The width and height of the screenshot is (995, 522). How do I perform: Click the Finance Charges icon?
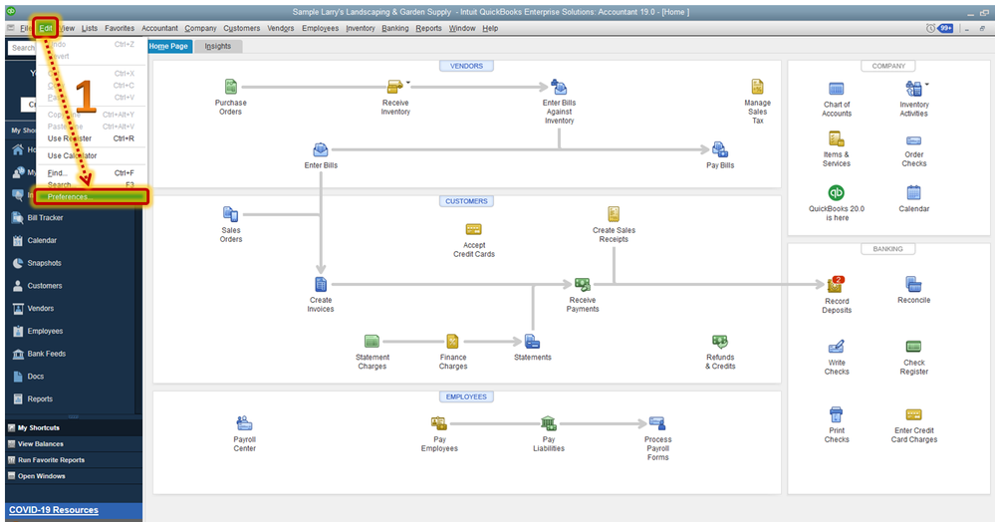pos(452,342)
